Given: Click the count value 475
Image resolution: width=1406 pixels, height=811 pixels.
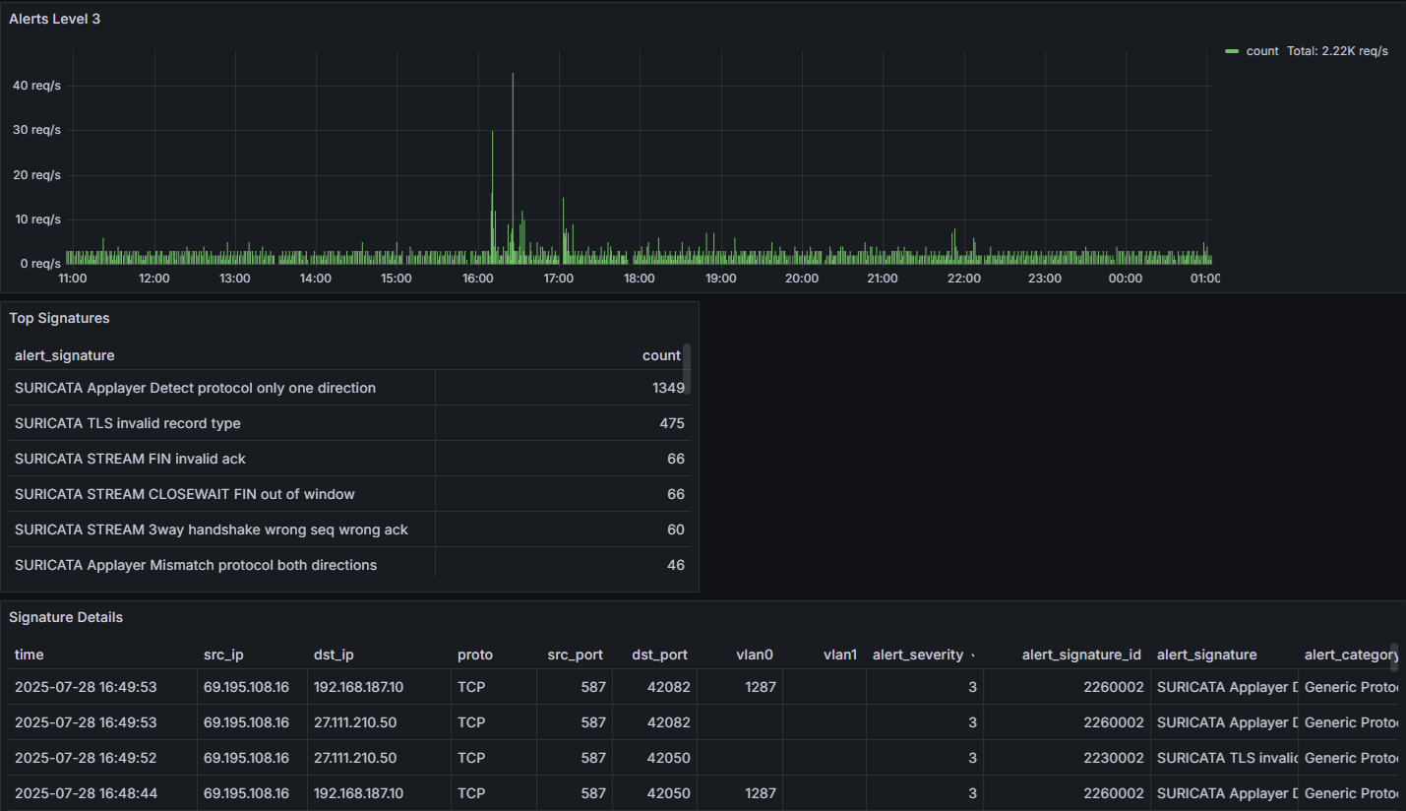Looking at the screenshot, I should [x=672, y=423].
